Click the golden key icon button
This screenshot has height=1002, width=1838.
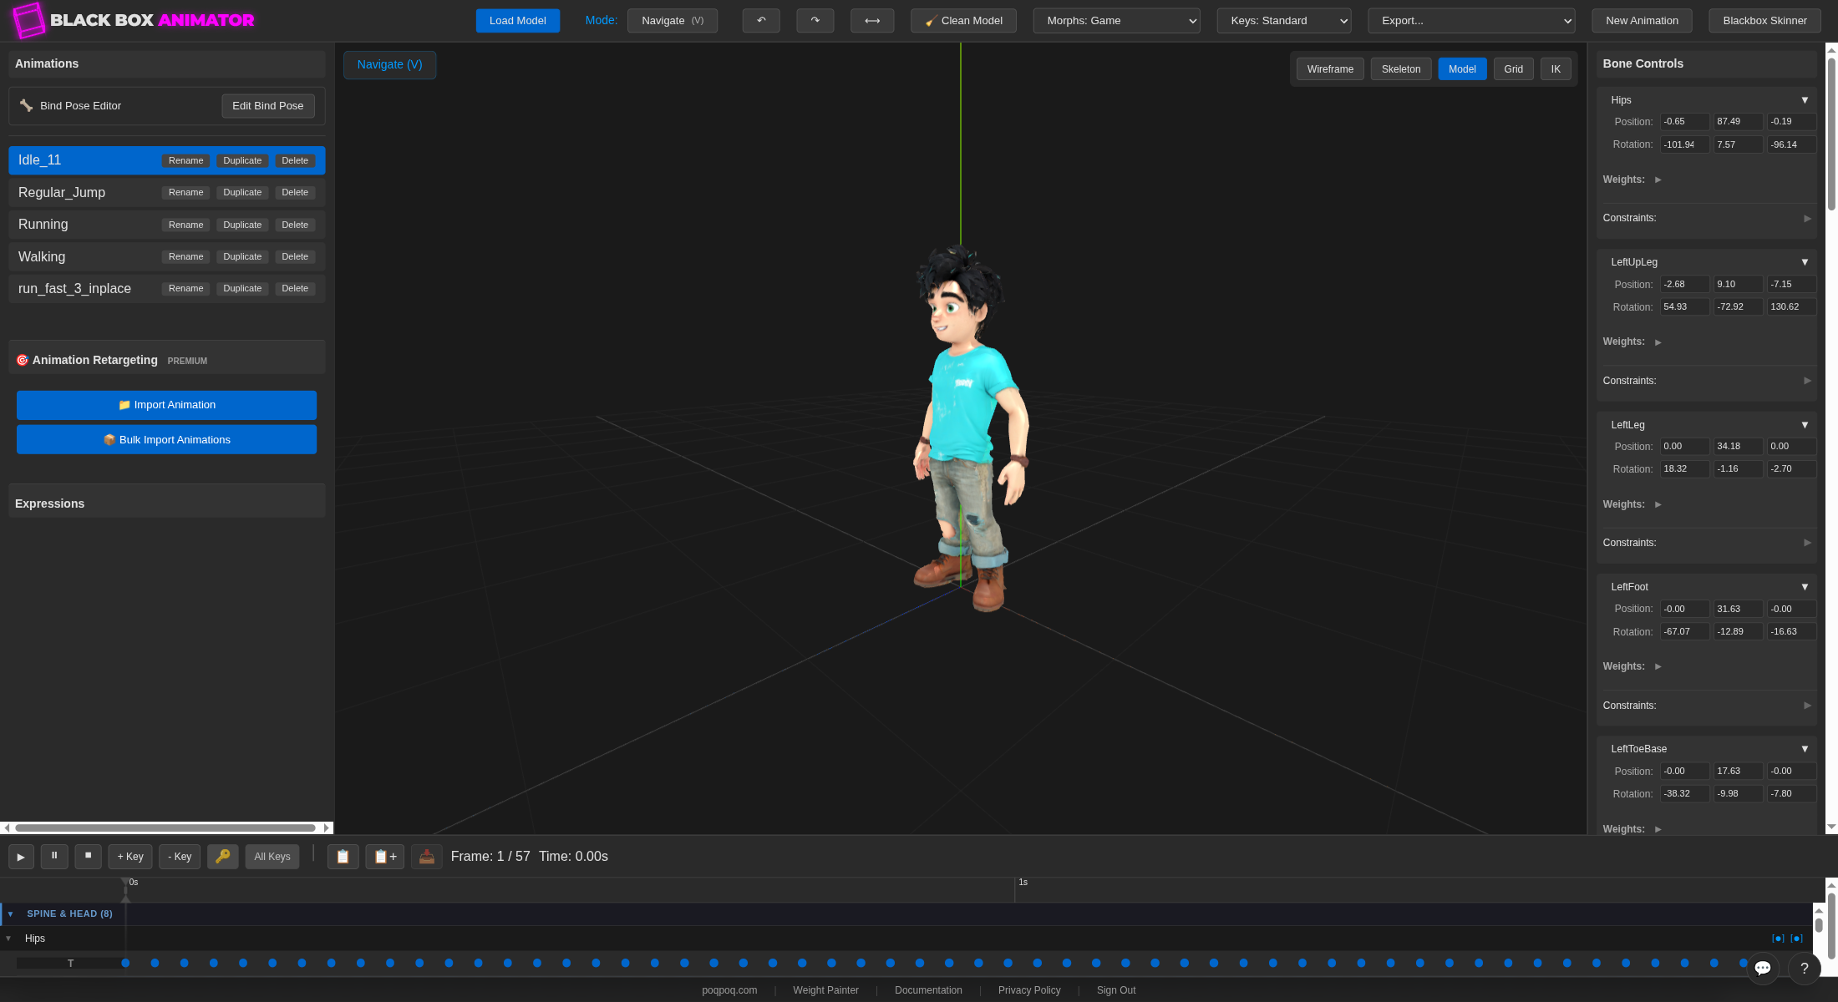point(223,857)
